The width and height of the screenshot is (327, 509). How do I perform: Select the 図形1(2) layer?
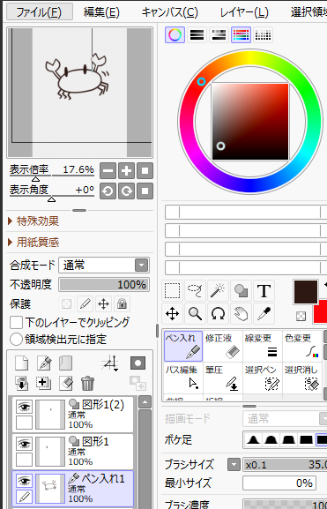point(73,415)
